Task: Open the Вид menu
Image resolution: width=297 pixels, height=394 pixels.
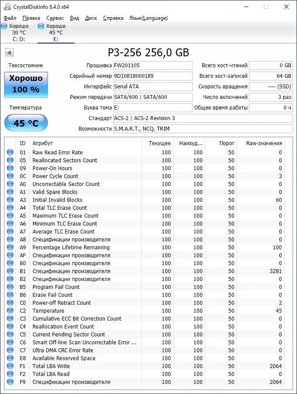Action: [x=74, y=18]
